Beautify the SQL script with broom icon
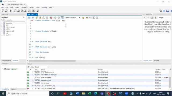Screen dimensions: 172x96 point(87,18)
